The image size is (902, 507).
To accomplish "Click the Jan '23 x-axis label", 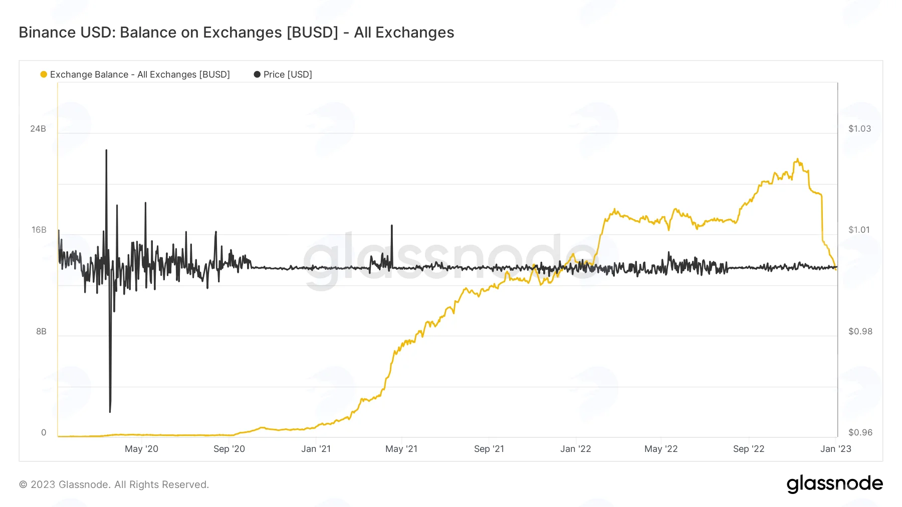I will 836,449.
